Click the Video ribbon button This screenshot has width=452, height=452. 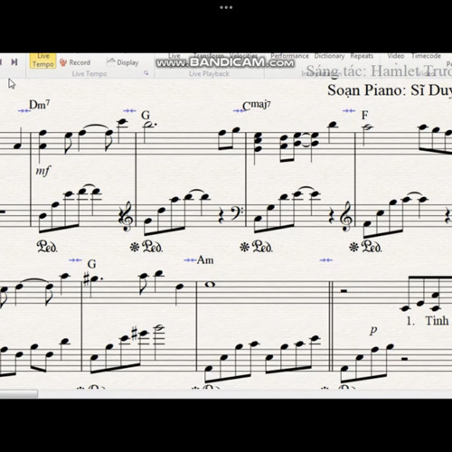[x=396, y=56]
